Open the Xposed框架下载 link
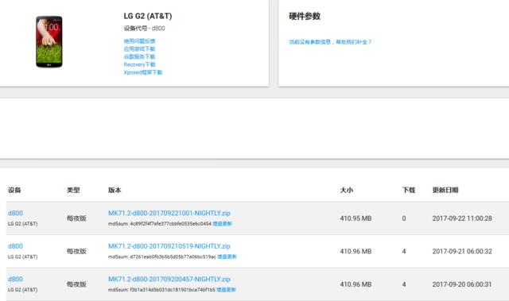The height and width of the screenshot is (301, 509). pos(143,72)
